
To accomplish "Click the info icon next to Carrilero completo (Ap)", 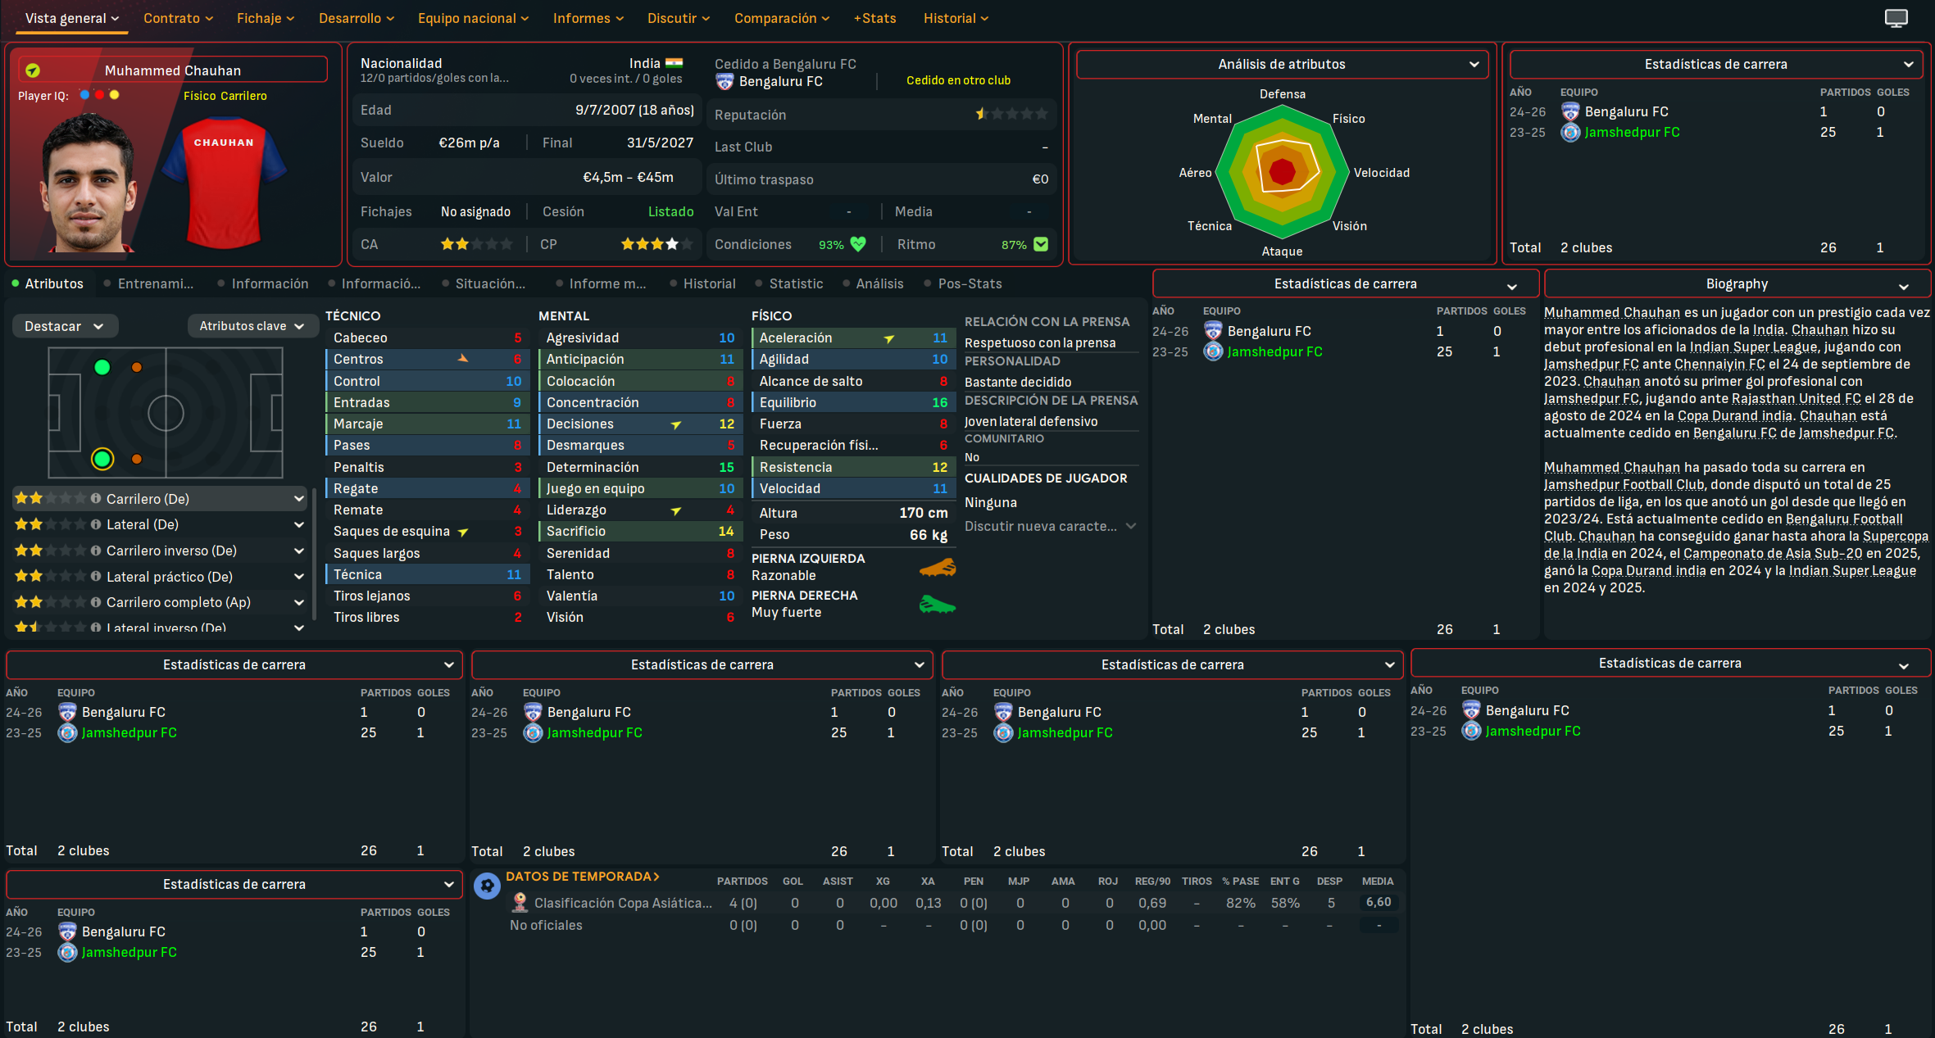I will (96, 602).
